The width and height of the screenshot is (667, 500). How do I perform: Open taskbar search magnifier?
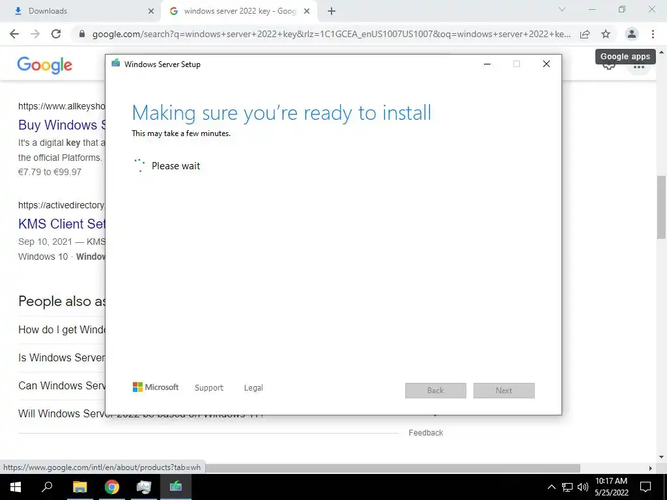click(47, 487)
